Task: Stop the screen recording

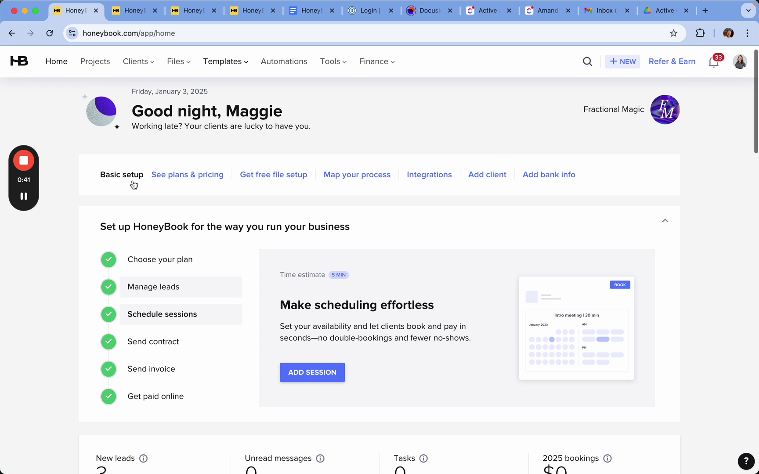Action: click(24, 161)
